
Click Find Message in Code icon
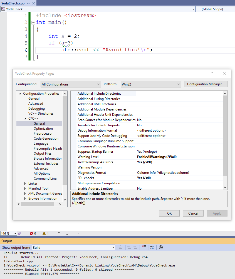(x=121, y=247)
